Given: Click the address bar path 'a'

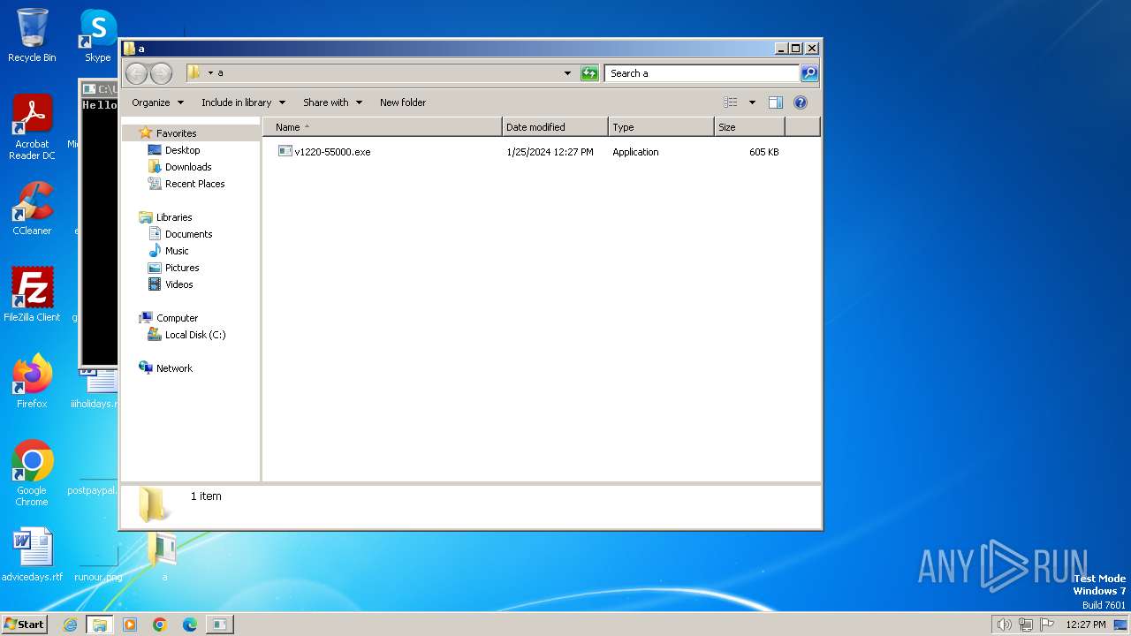Looking at the screenshot, I should (x=220, y=73).
